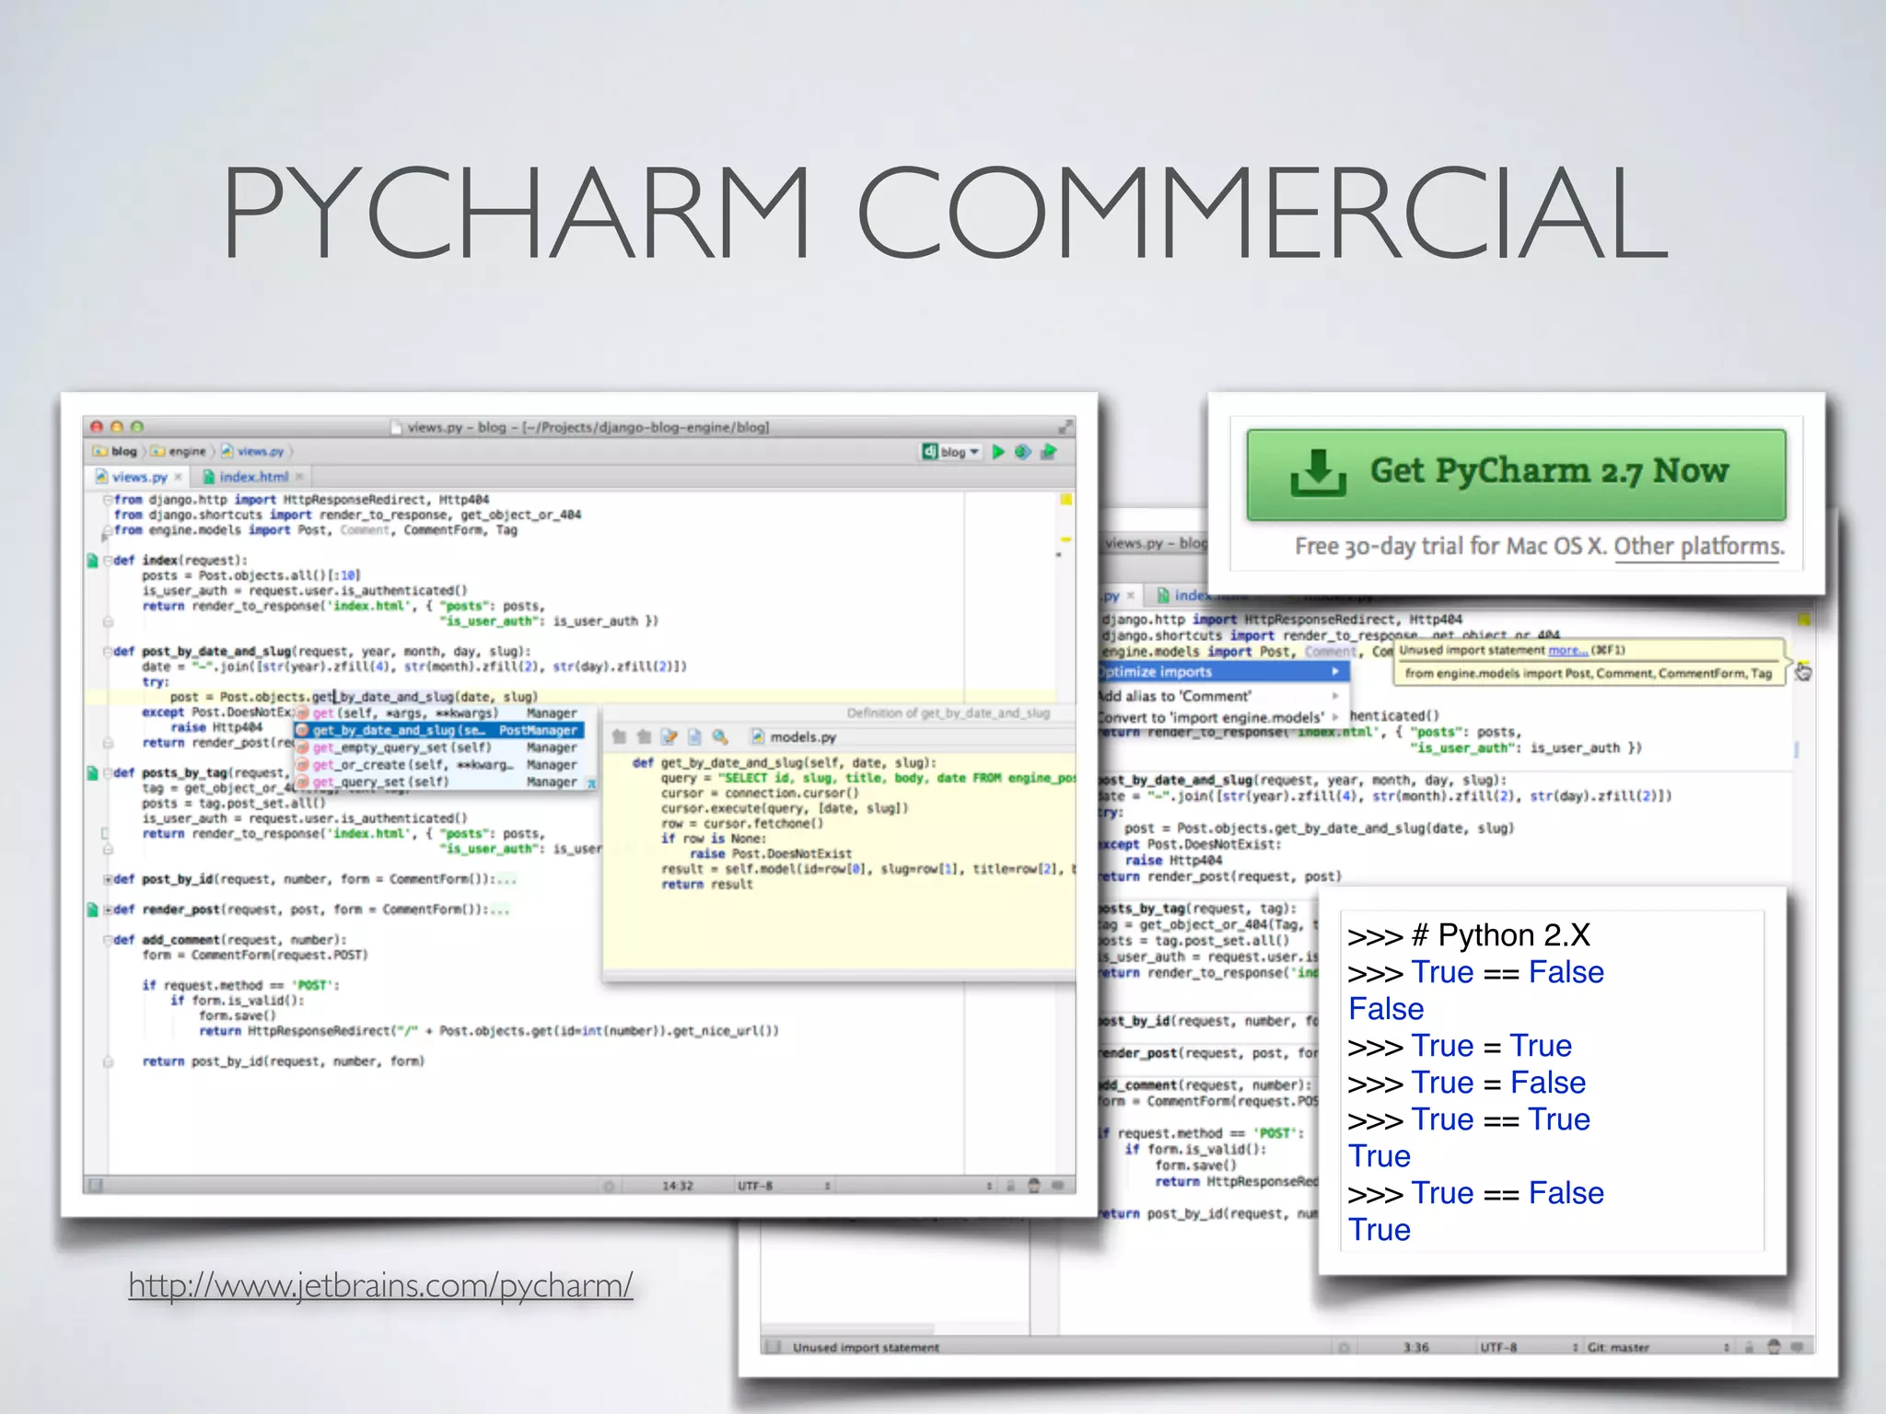The image size is (1886, 1414).
Task: Open the 'blog' run configuration dropdown
Action: (951, 451)
